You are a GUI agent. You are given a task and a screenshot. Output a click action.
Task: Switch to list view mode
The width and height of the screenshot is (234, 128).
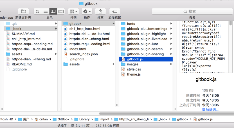point(46,11)
